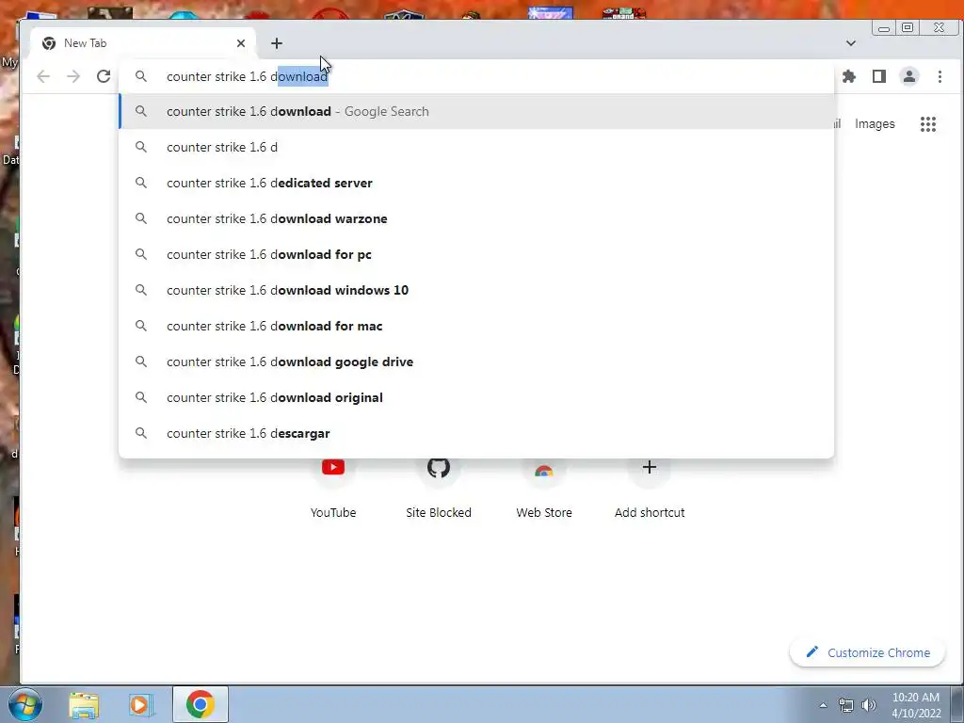Click the volume speaker tray icon
Screen dimensions: 964x723
coord(868,705)
